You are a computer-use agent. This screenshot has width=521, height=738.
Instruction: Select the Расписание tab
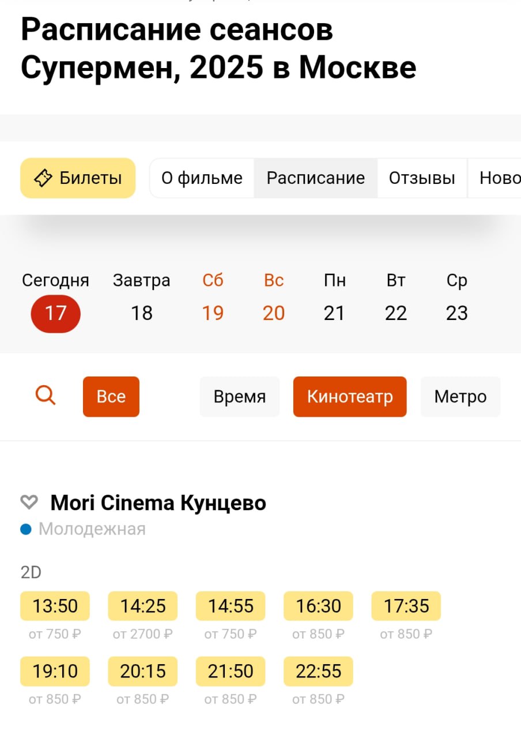(x=316, y=178)
